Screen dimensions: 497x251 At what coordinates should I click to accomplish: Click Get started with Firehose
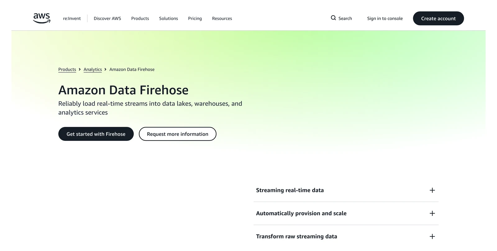96,134
